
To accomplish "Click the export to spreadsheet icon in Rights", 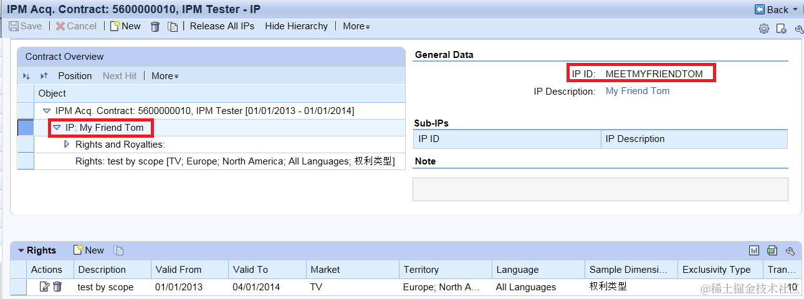I will click(x=772, y=250).
